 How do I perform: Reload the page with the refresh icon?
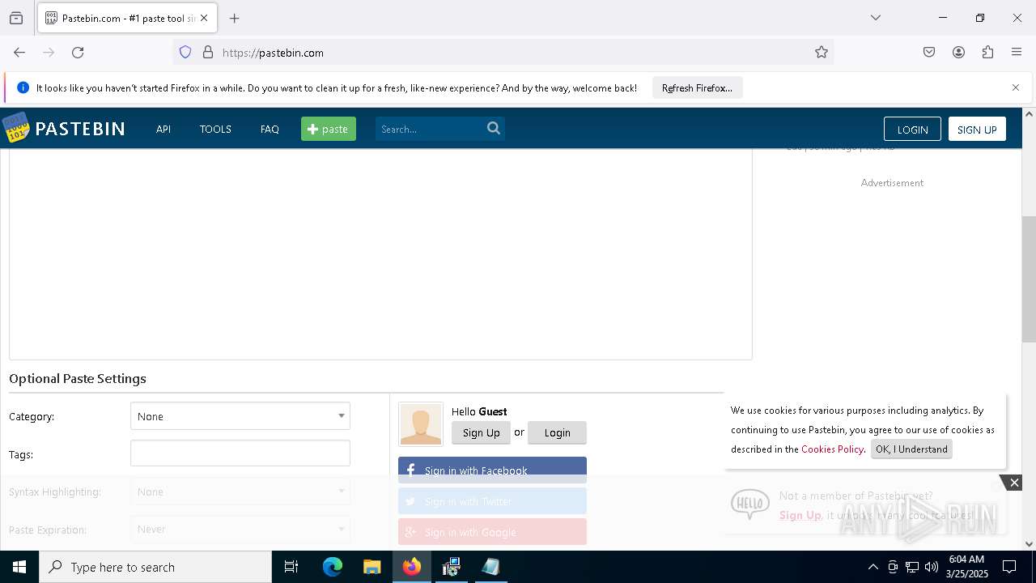78,53
